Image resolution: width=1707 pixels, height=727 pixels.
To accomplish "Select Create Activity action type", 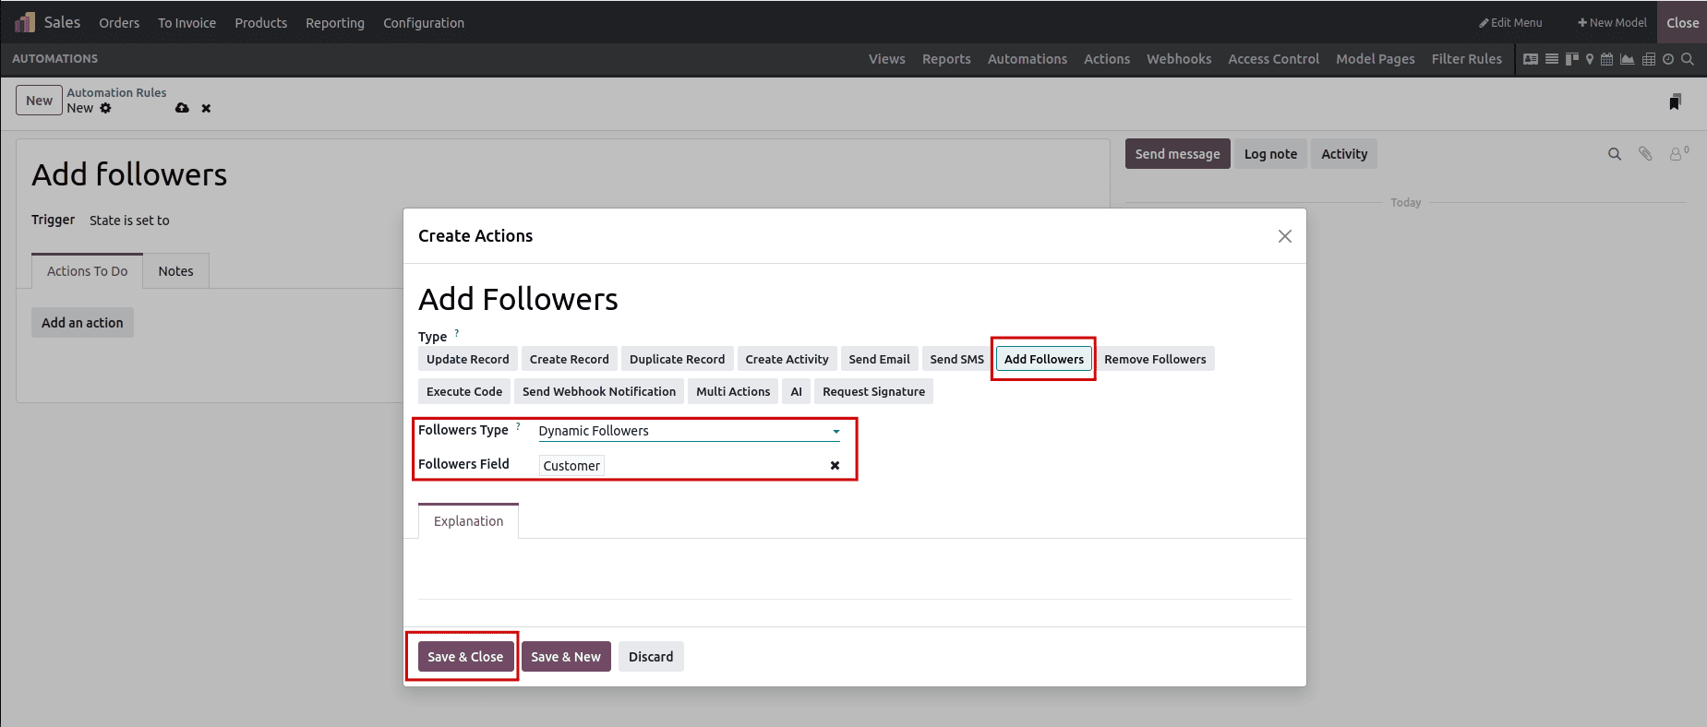I will pos(787,359).
